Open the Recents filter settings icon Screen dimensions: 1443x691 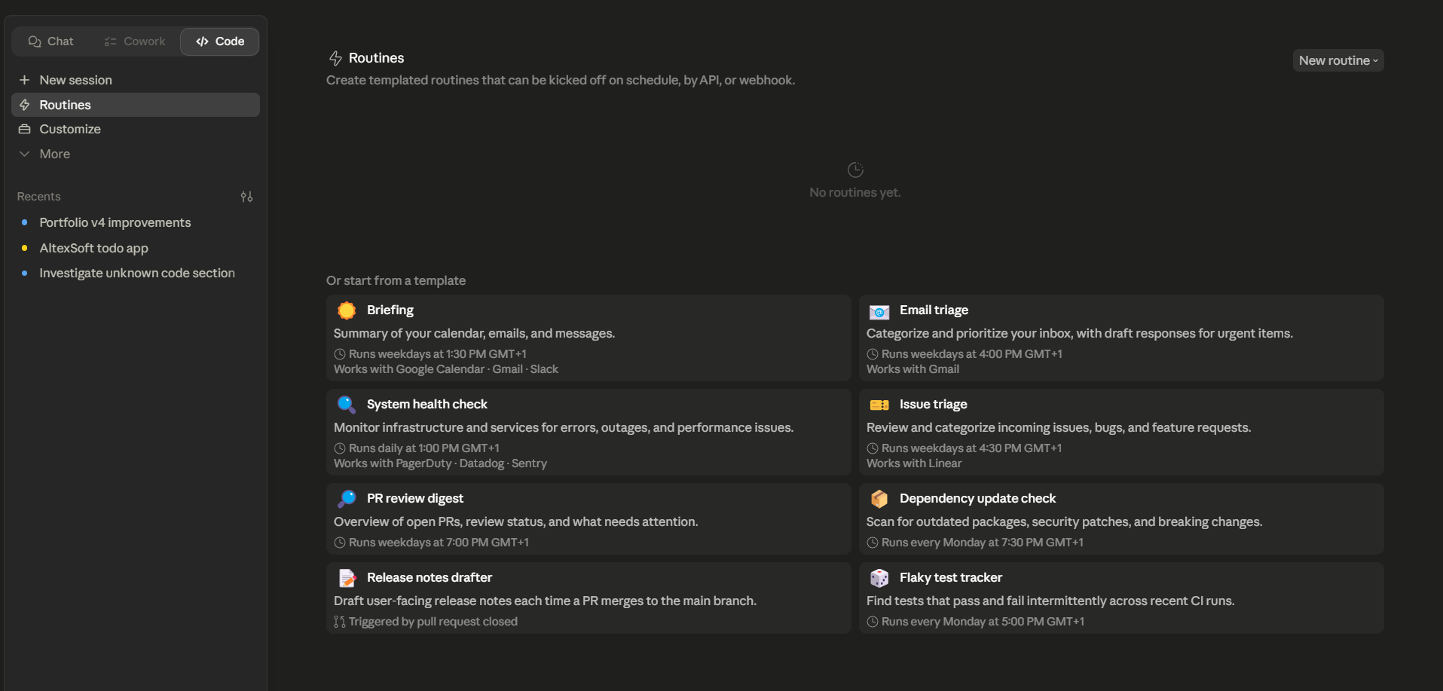pos(246,197)
